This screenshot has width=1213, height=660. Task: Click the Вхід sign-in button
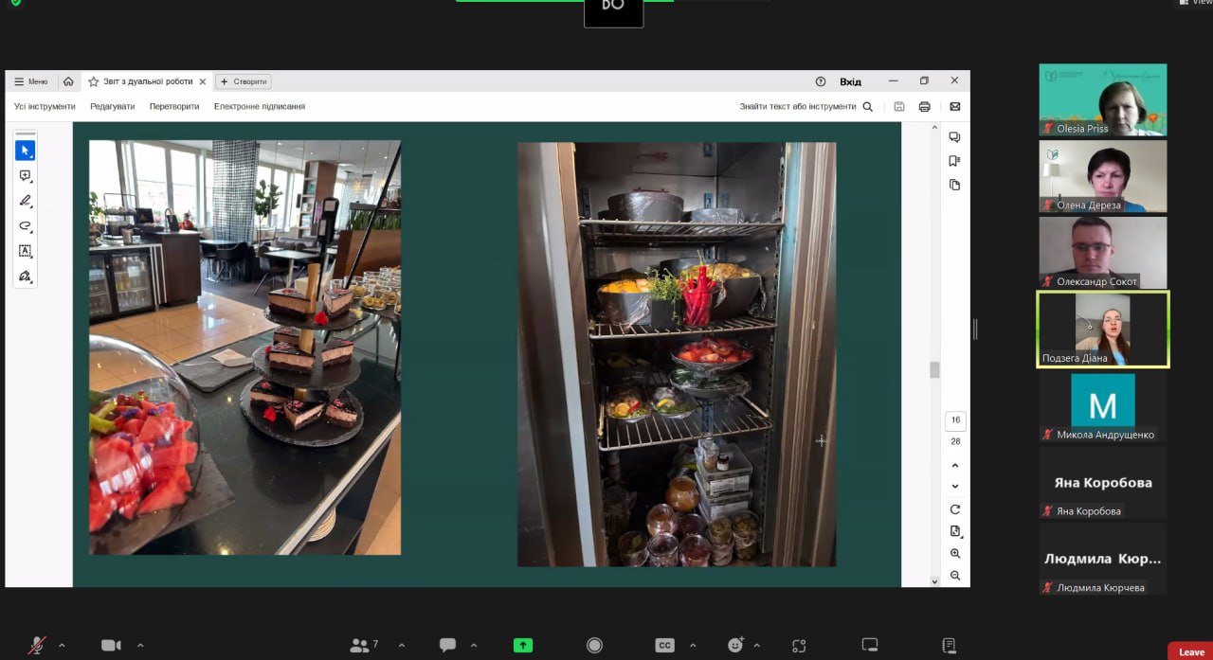tap(851, 81)
